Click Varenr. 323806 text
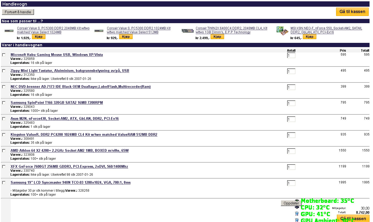The image size is (373, 222). 22,155
